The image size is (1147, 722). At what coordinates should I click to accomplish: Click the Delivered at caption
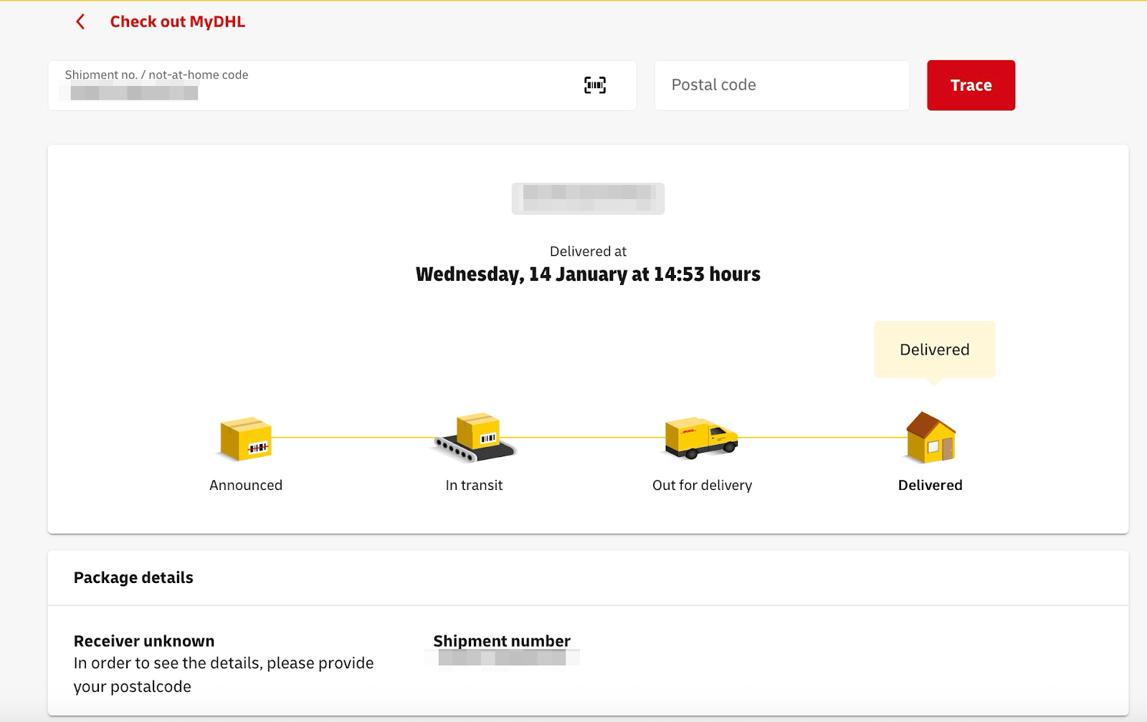tap(588, 251)
